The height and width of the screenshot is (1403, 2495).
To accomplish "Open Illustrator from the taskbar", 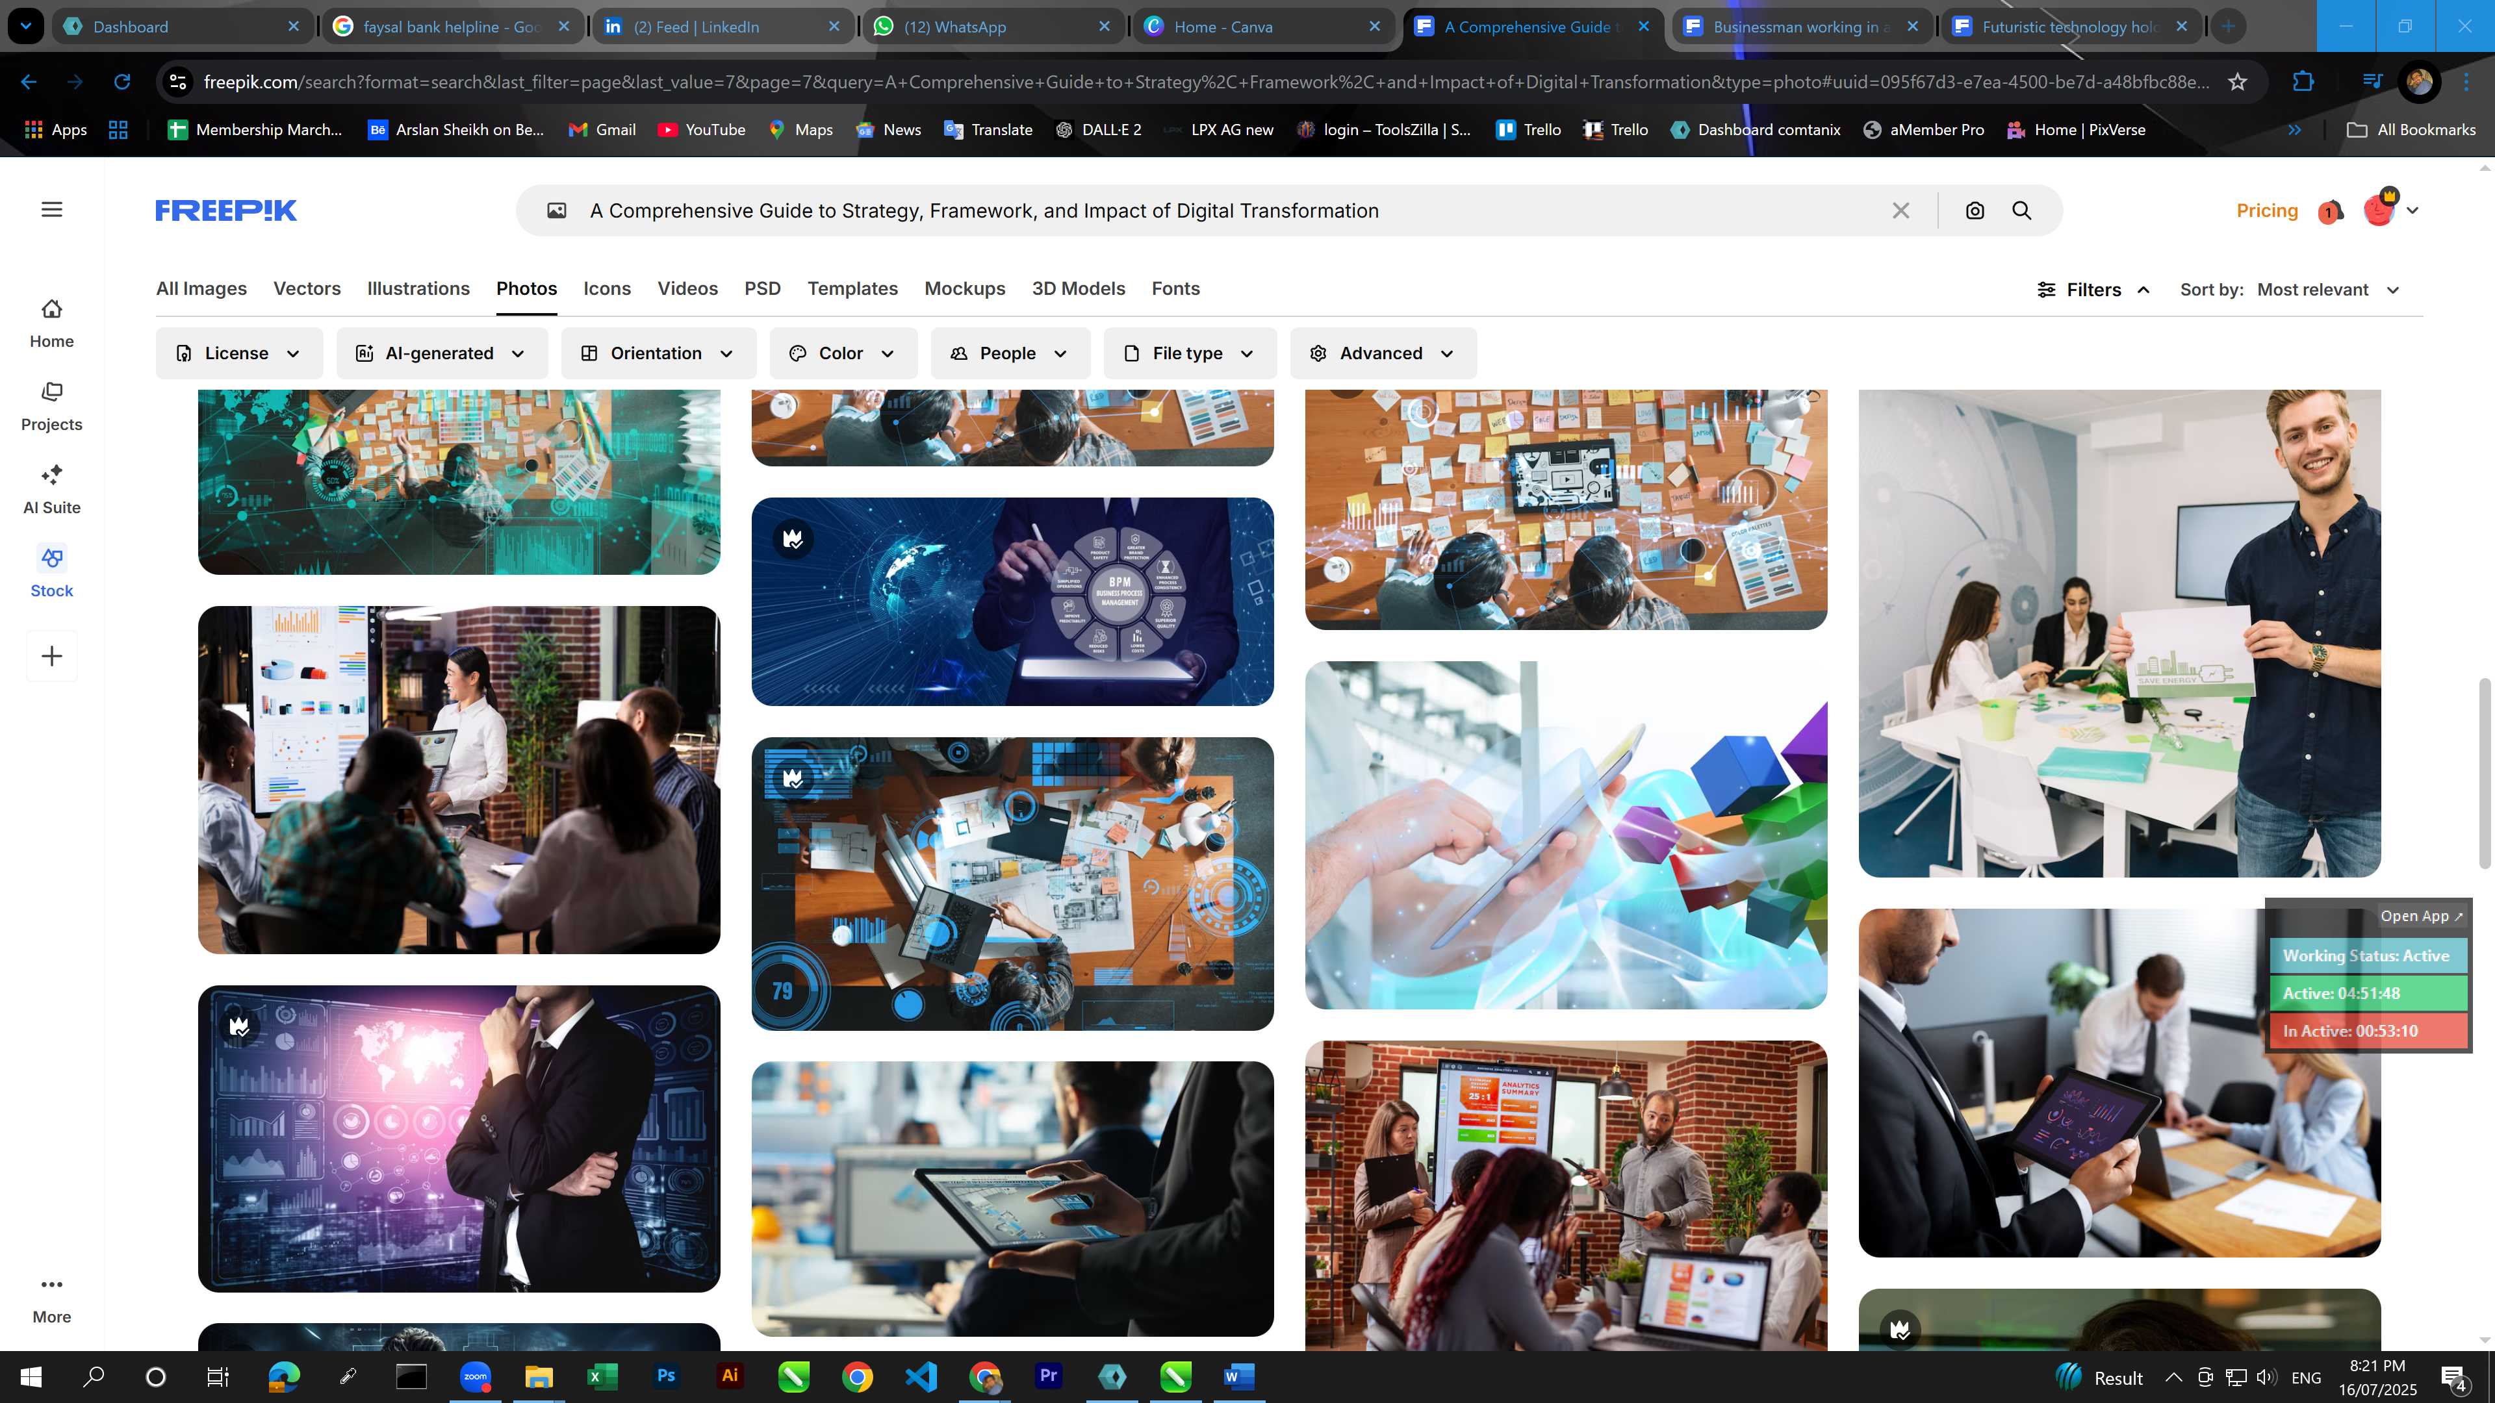I will point(730,1376).
